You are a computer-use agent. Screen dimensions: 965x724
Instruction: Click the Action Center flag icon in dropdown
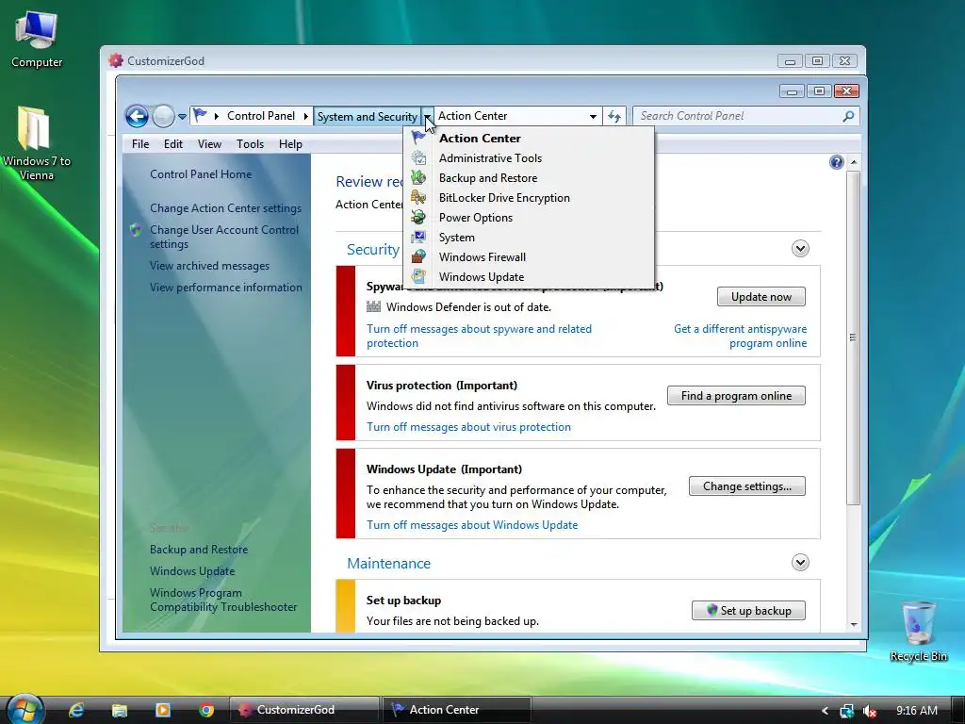(x=418, y=138)
